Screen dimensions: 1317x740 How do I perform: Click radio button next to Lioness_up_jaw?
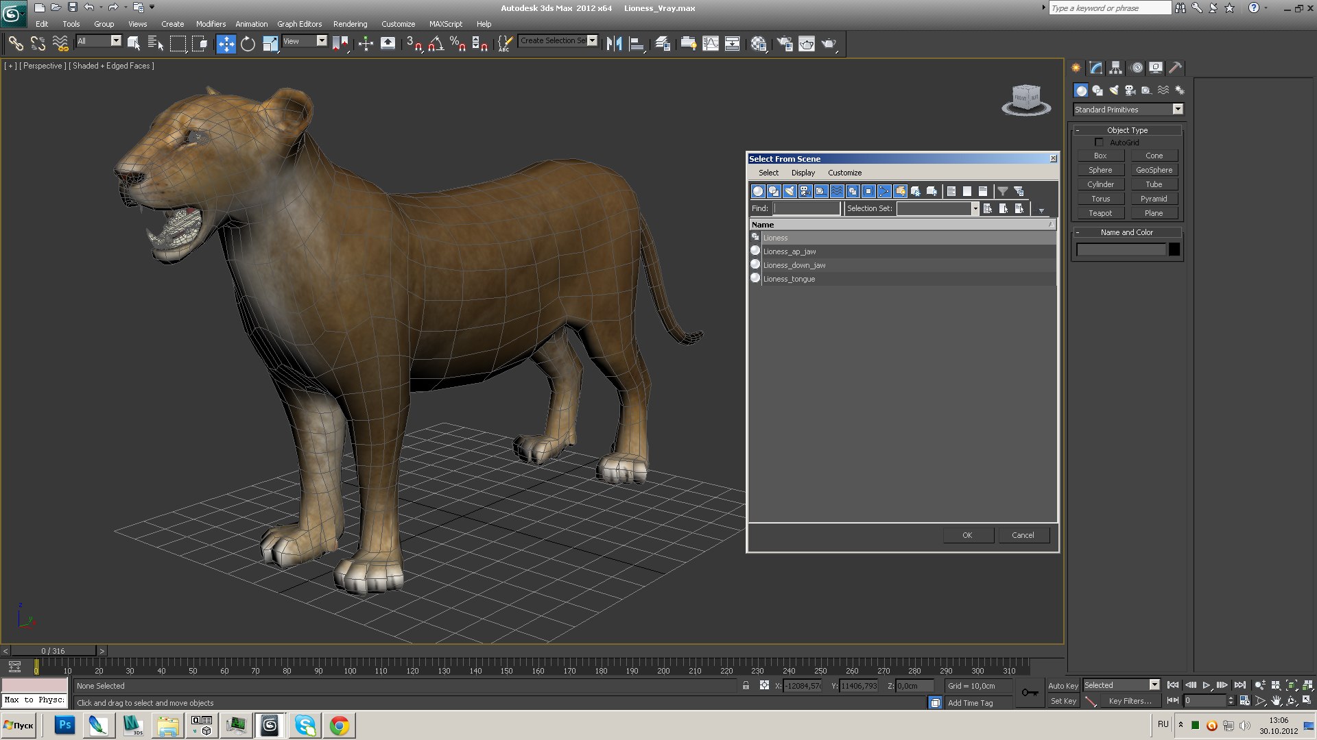coord(756,251)
